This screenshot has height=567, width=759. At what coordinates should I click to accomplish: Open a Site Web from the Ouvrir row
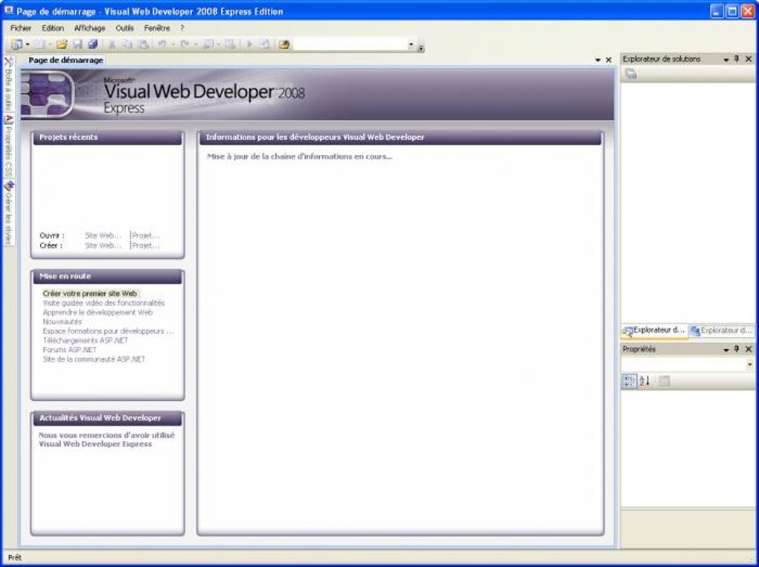[x=103, y=235]
